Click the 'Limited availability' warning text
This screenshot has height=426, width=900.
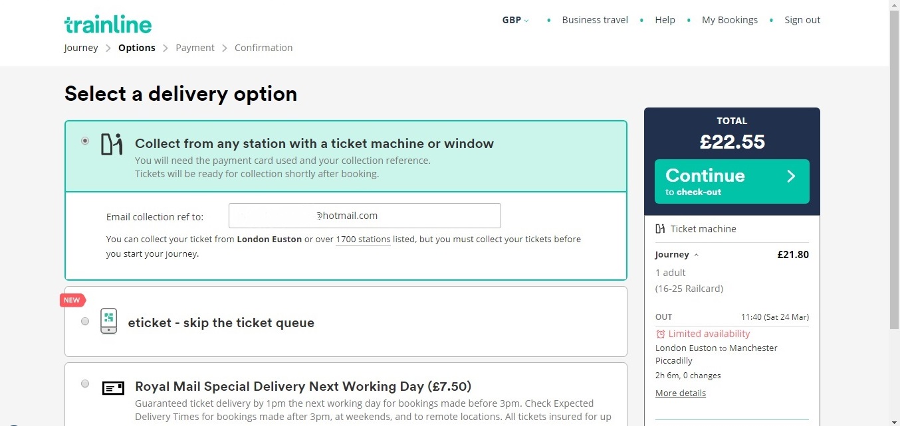pos(709,334)
